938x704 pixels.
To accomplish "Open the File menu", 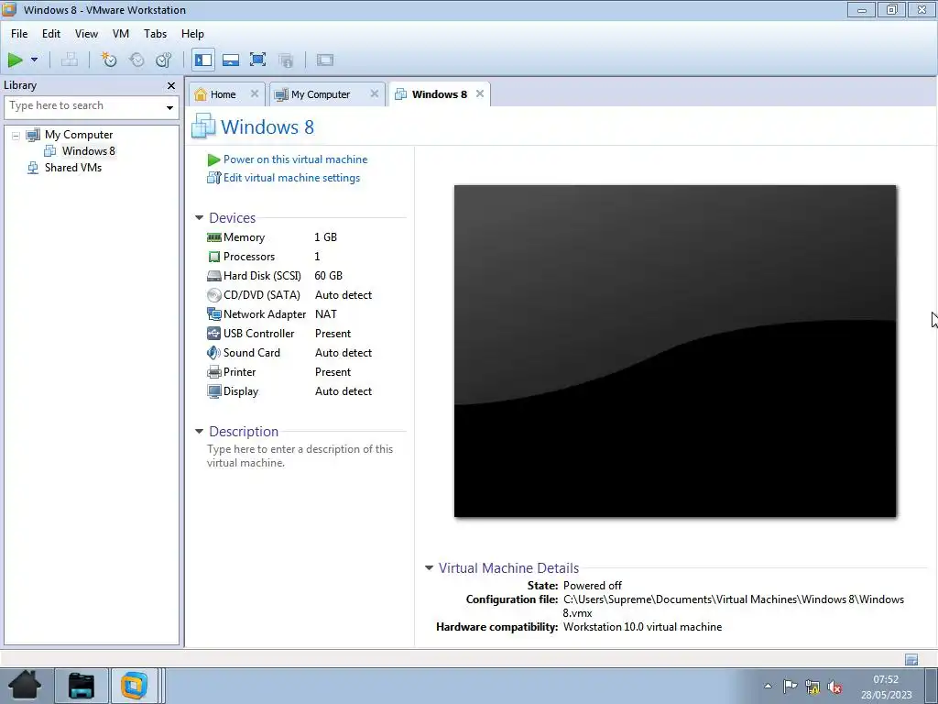I will pyautogui.click(x=19, y=34).
